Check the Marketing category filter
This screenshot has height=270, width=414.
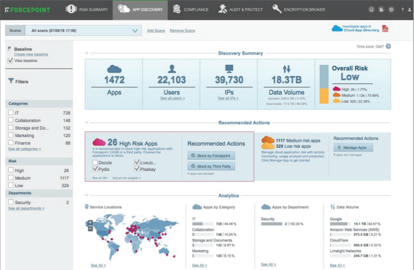click(x=11, y=135)
